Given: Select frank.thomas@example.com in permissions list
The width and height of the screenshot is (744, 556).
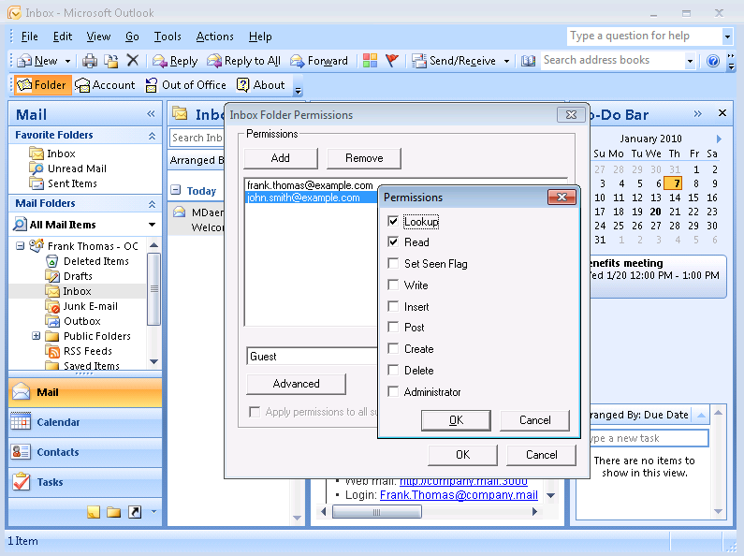Looking at the screenshot, I should tap(310, 185).
